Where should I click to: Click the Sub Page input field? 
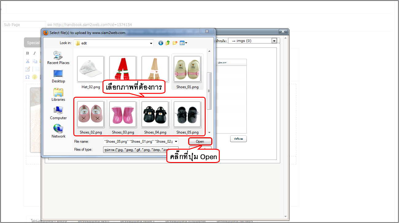click(x=24, y=25)
